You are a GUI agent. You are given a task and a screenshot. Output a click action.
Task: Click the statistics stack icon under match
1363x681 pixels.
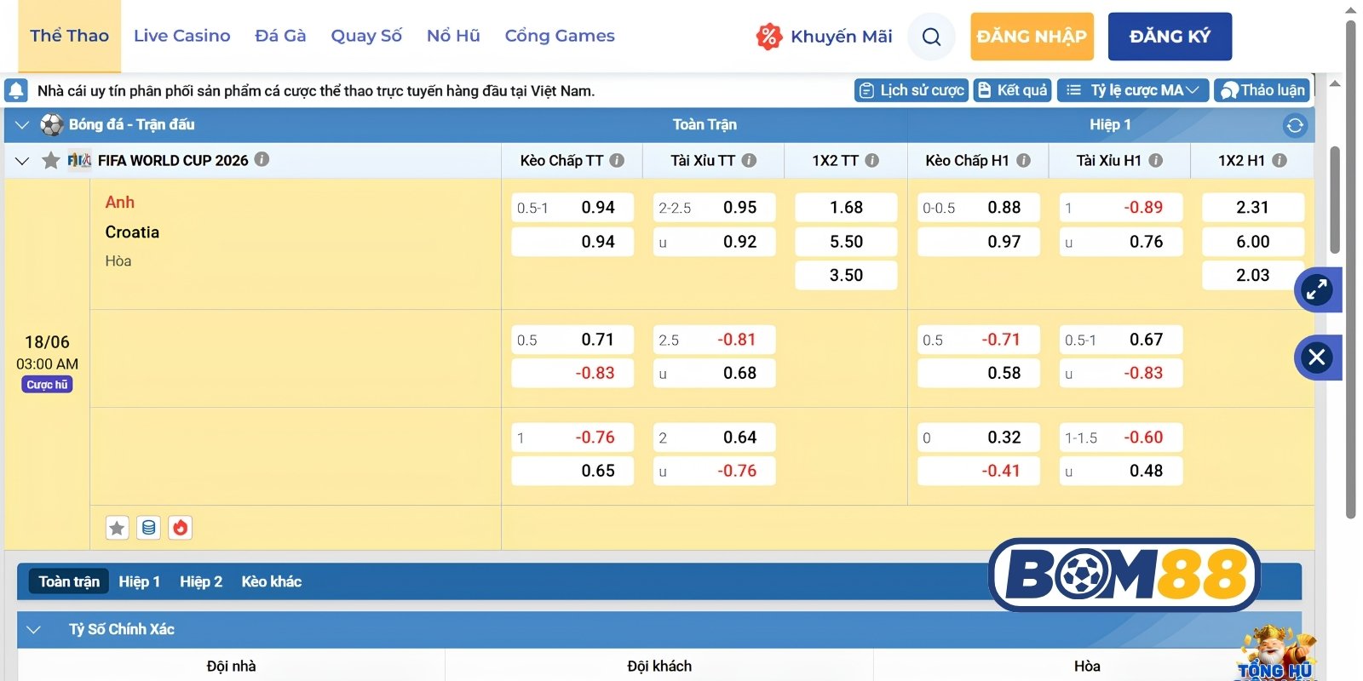[x=148, y=528]
